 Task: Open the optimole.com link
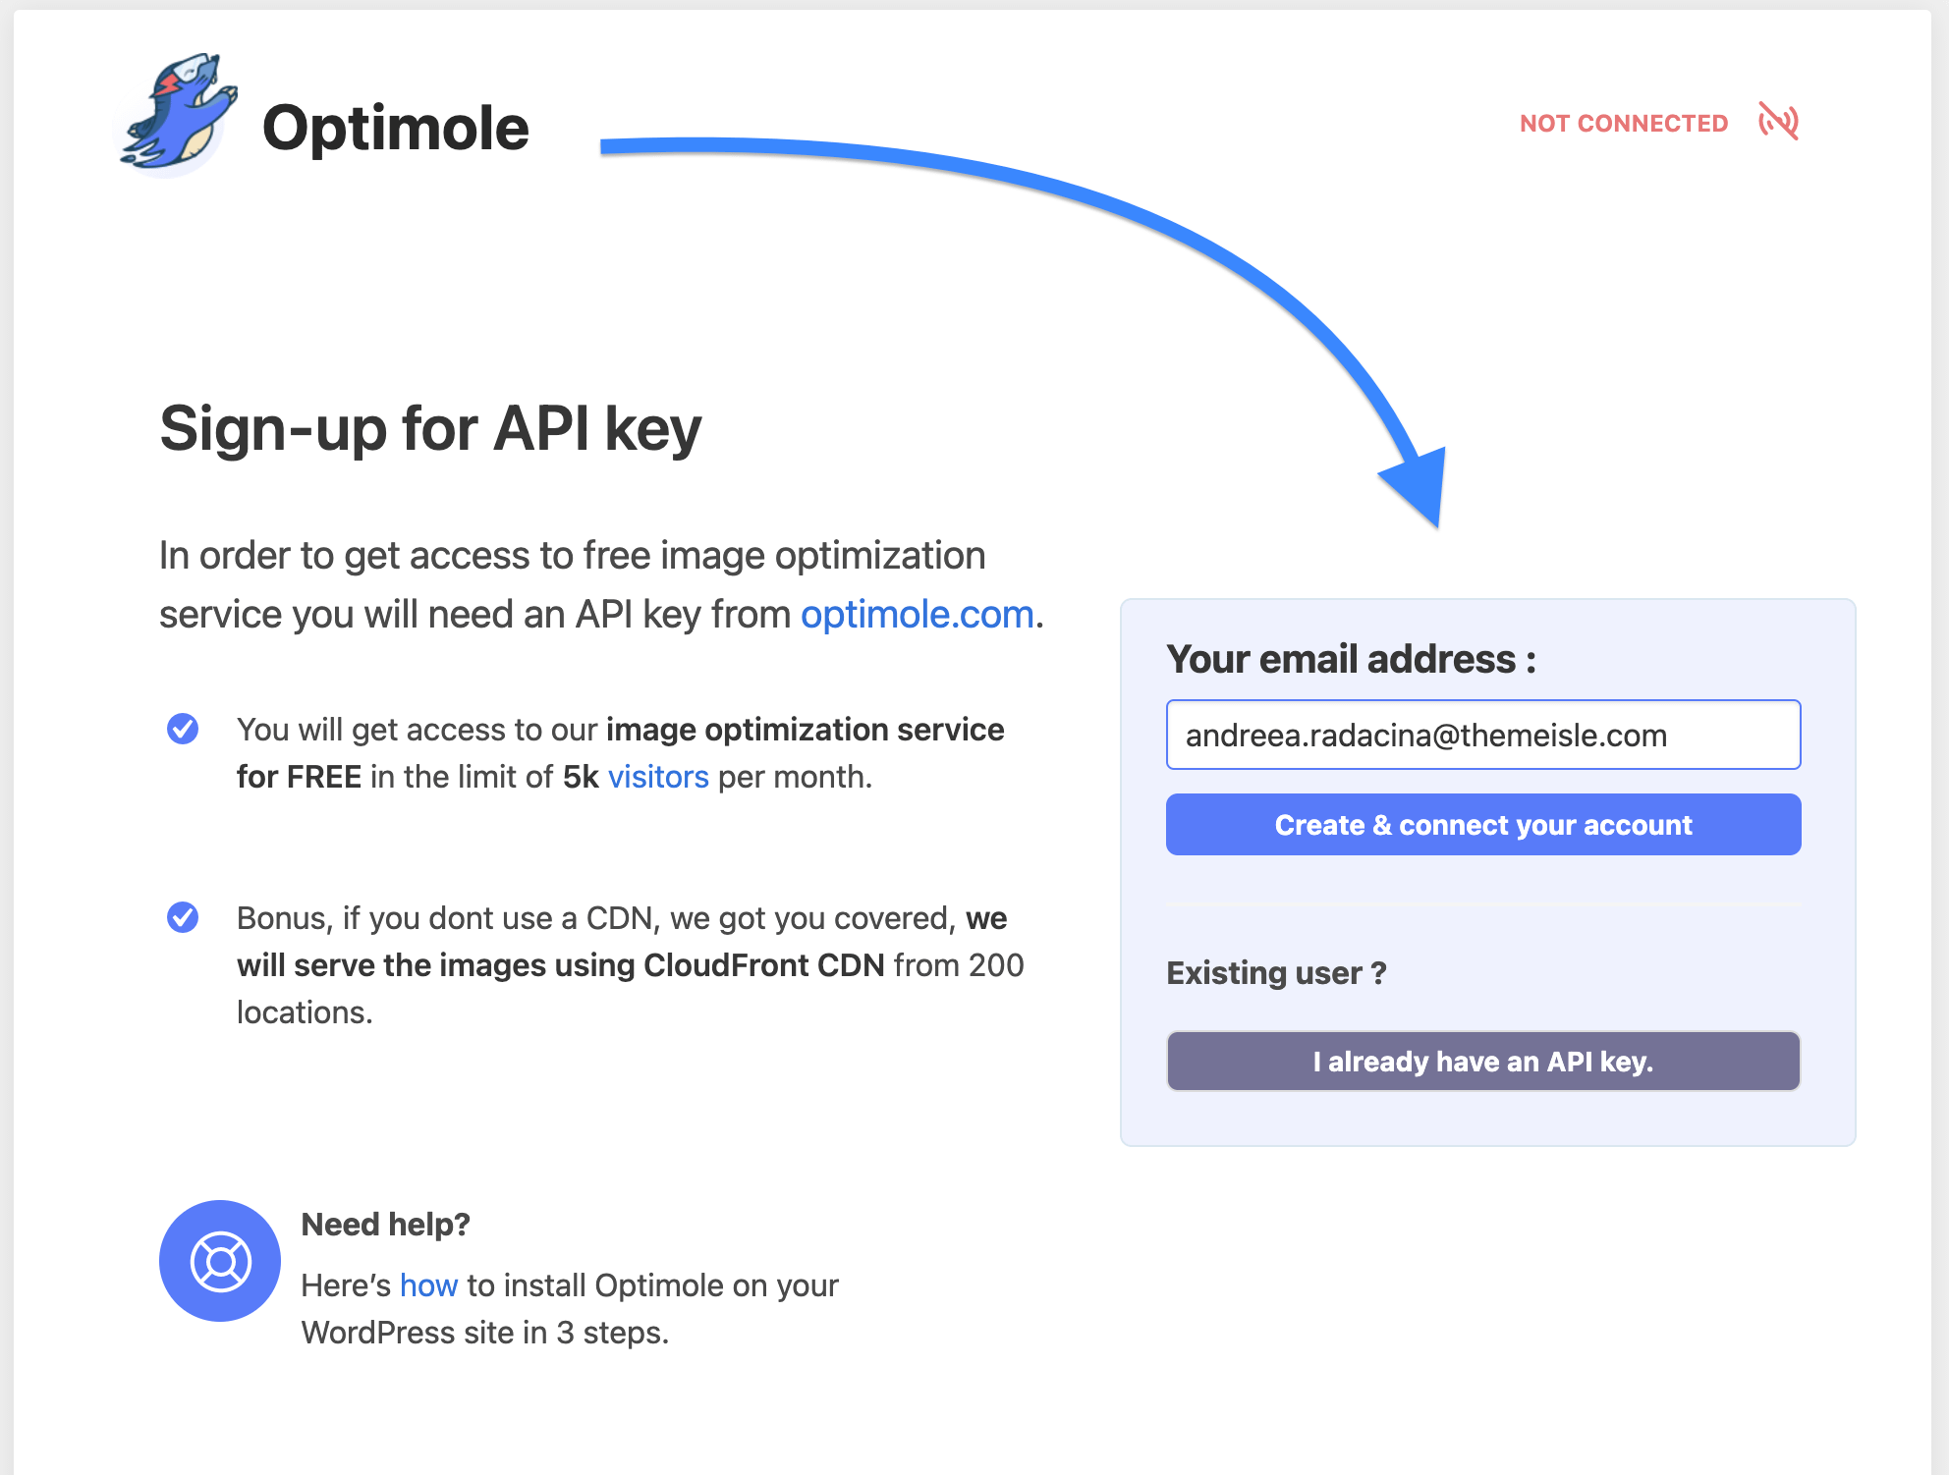click(917, 615)
